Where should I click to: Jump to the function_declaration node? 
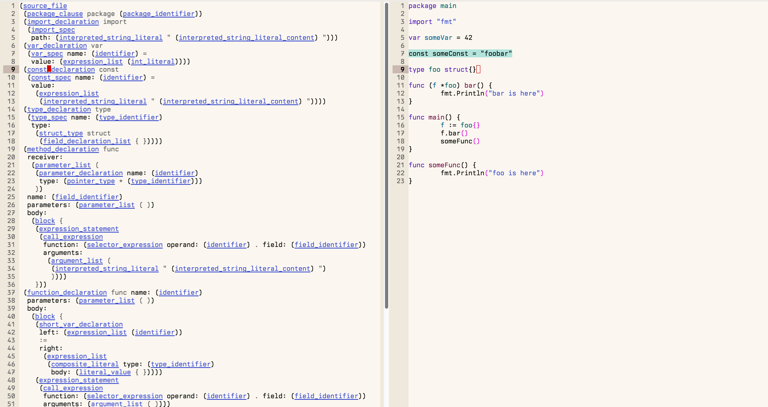point(67,293)
